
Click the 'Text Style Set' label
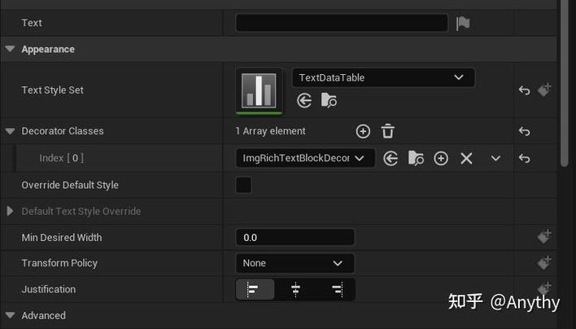point(53,90)
